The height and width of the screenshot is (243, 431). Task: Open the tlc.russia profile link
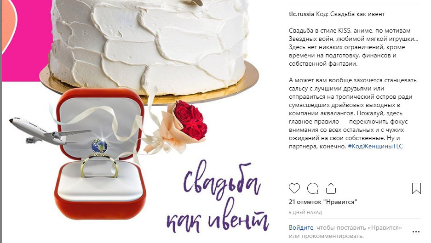(x=301, y=14)
